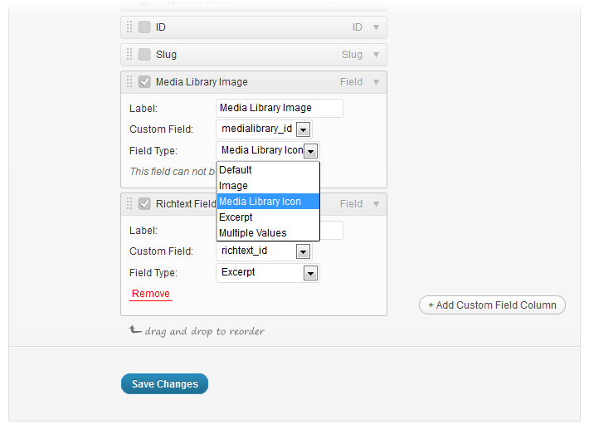Click the Save Changes button
The width and height of the screenshot is (589, 429).
[164, 384]
